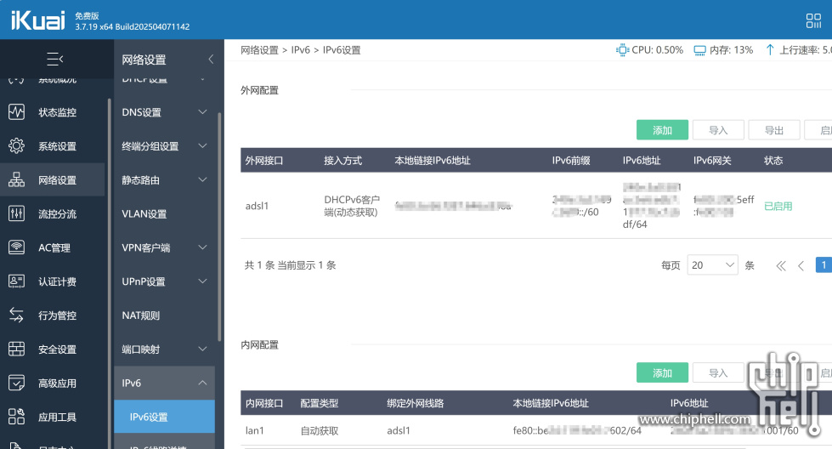Open NAT规则 submenu item
This screenshot has height=449, width=832.
140,315
